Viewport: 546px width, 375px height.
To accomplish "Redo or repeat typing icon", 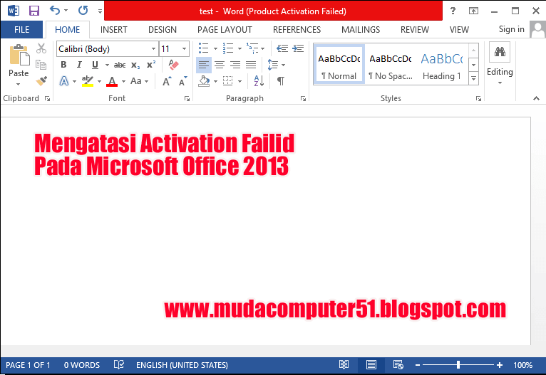I will pos(83,11).
